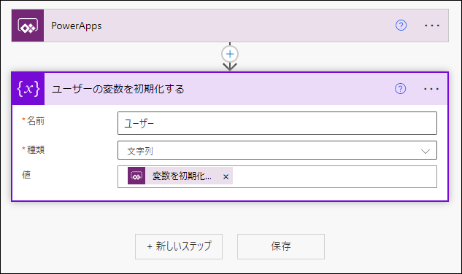462x274 pixels.
Task: Expand the 種類 dropdown chevron
Action: [x=426, y=152]
